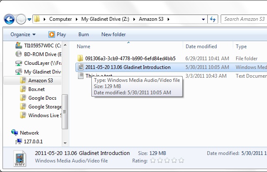Select CloudLayer network drive in navigation pane

point(43,63)
